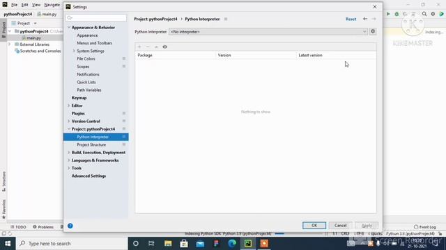446x250 pixels.
Task: Click Apply button
Action: pyautogui.click(x=367, y=225)
